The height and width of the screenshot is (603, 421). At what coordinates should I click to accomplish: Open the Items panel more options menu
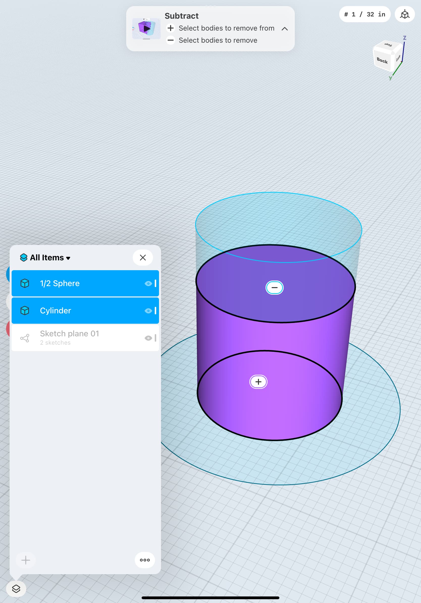tap(145, 560)
